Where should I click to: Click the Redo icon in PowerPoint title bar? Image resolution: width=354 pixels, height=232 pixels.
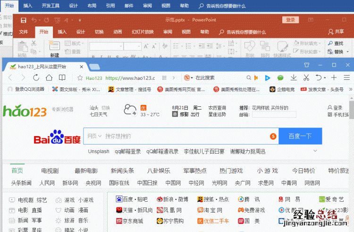click(47, 20)
